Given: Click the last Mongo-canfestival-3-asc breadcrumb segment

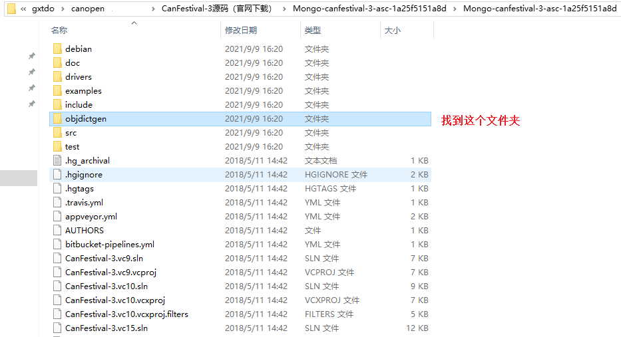Looking at the screenshot, I should (540, 9).
